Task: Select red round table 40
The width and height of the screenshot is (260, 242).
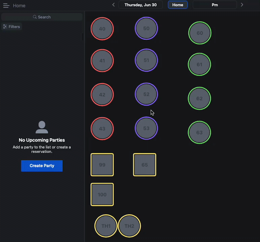Action: point(102,29)
